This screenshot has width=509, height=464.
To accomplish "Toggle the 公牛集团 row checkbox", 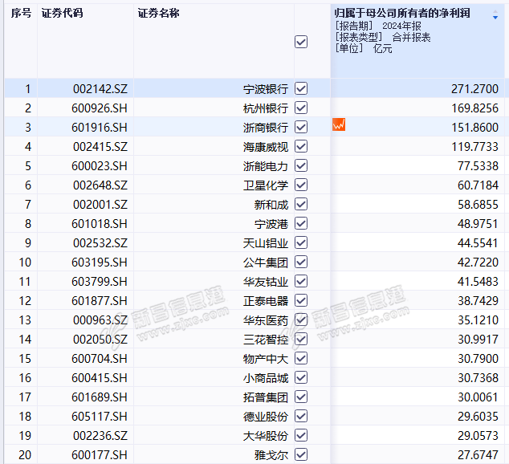I will point(301,262).
